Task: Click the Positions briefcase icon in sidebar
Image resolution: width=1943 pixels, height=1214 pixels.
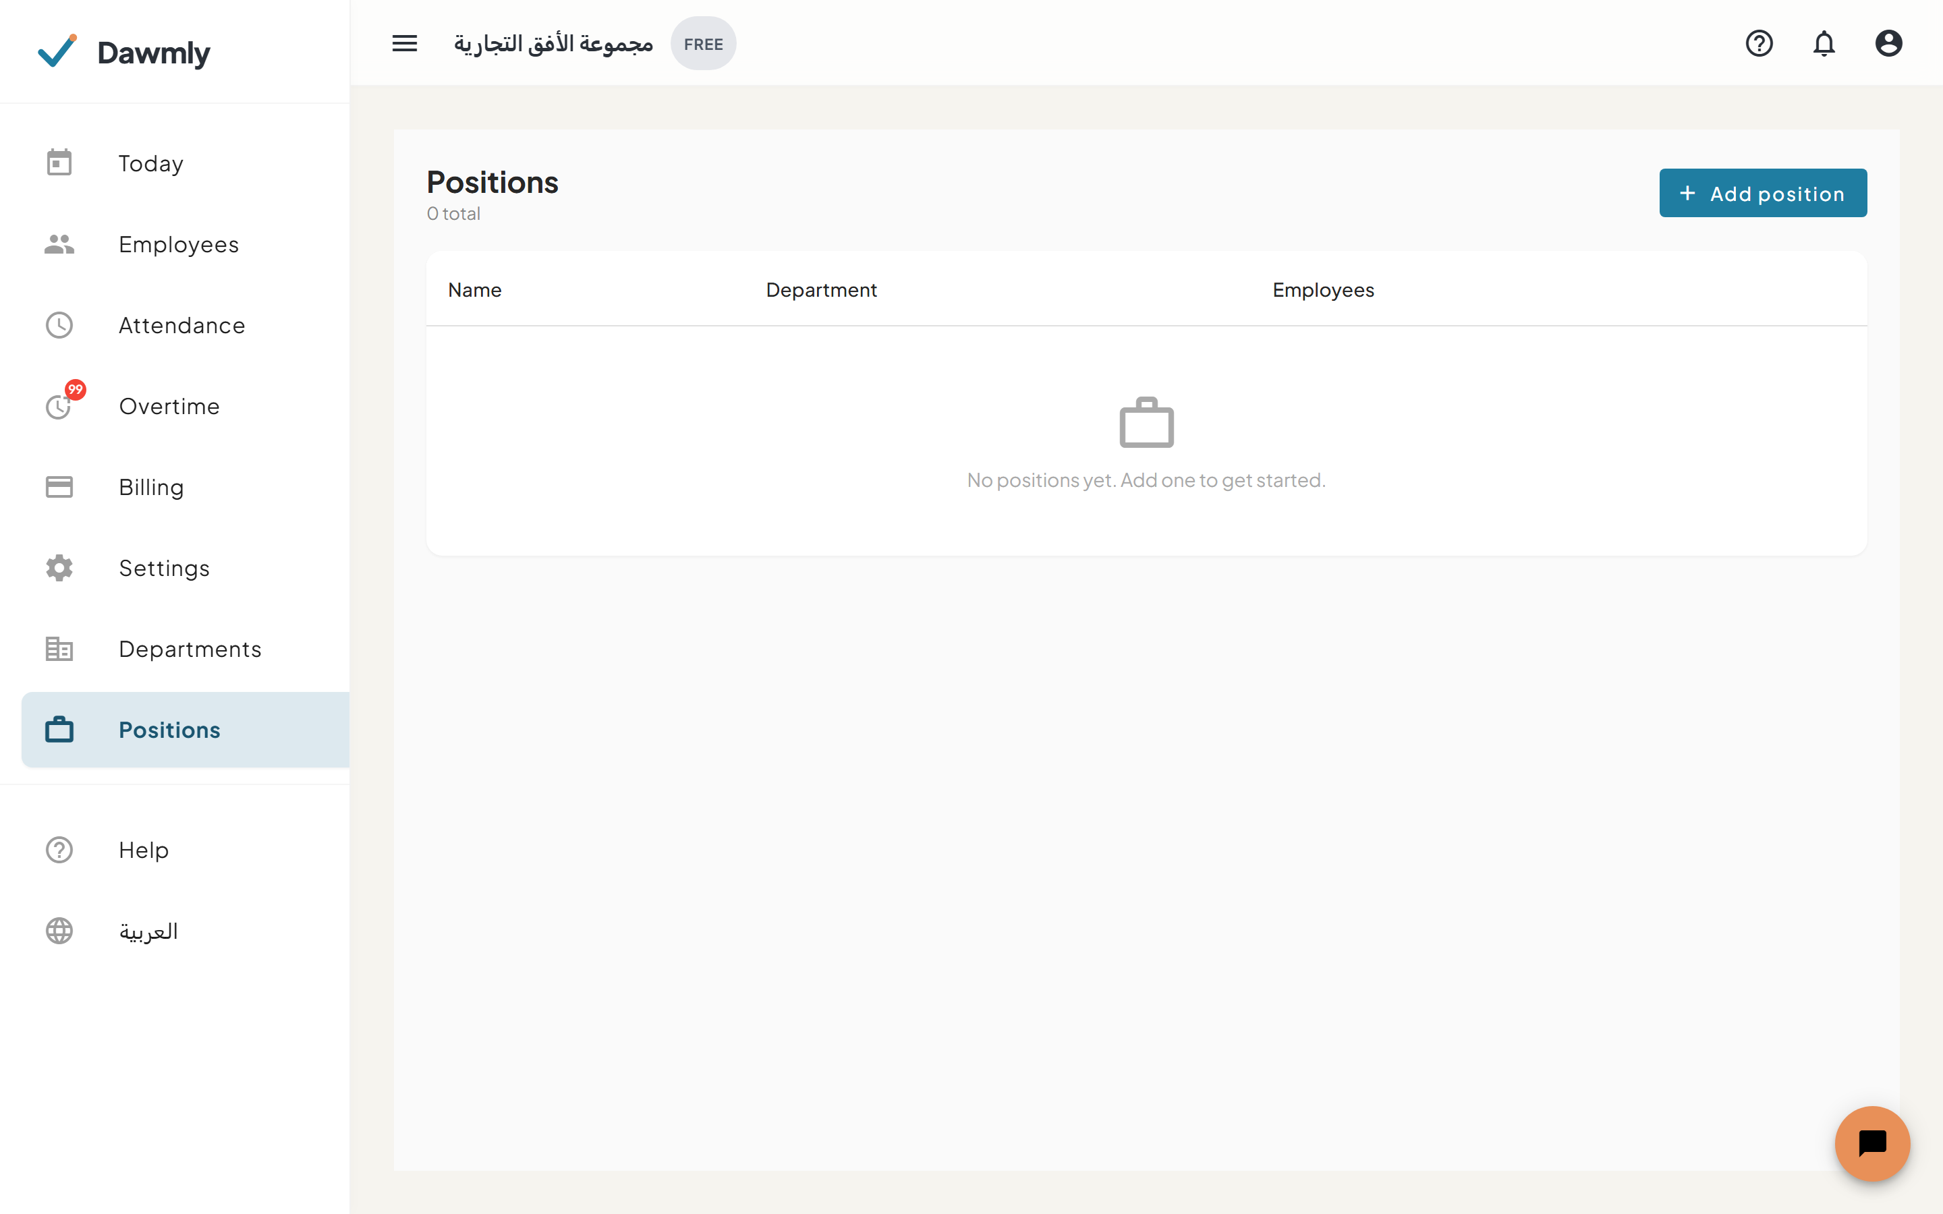Action: click(x=59, y=730)
